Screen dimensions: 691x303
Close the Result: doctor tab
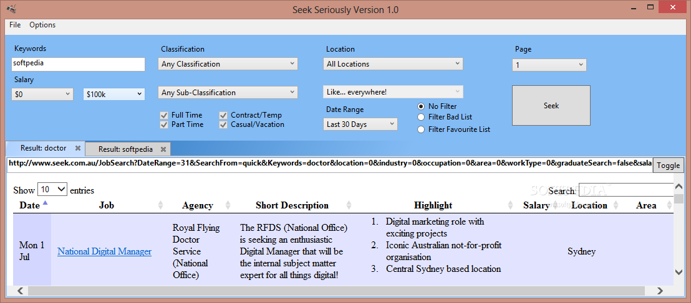coord(77,148)
